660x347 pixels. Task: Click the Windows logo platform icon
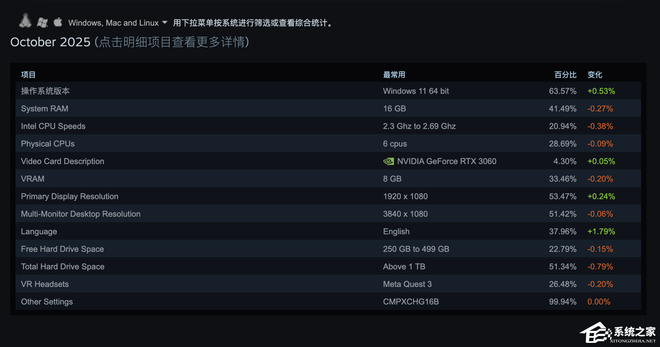(x=42, y=21)
